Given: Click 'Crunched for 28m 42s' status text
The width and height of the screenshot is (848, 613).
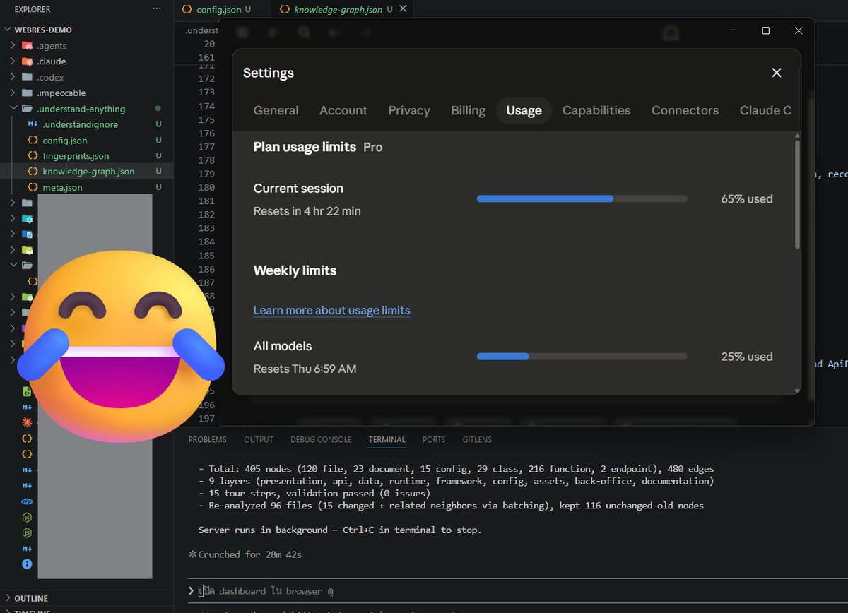Looking at the screenshot, I should tap(250, 554).
